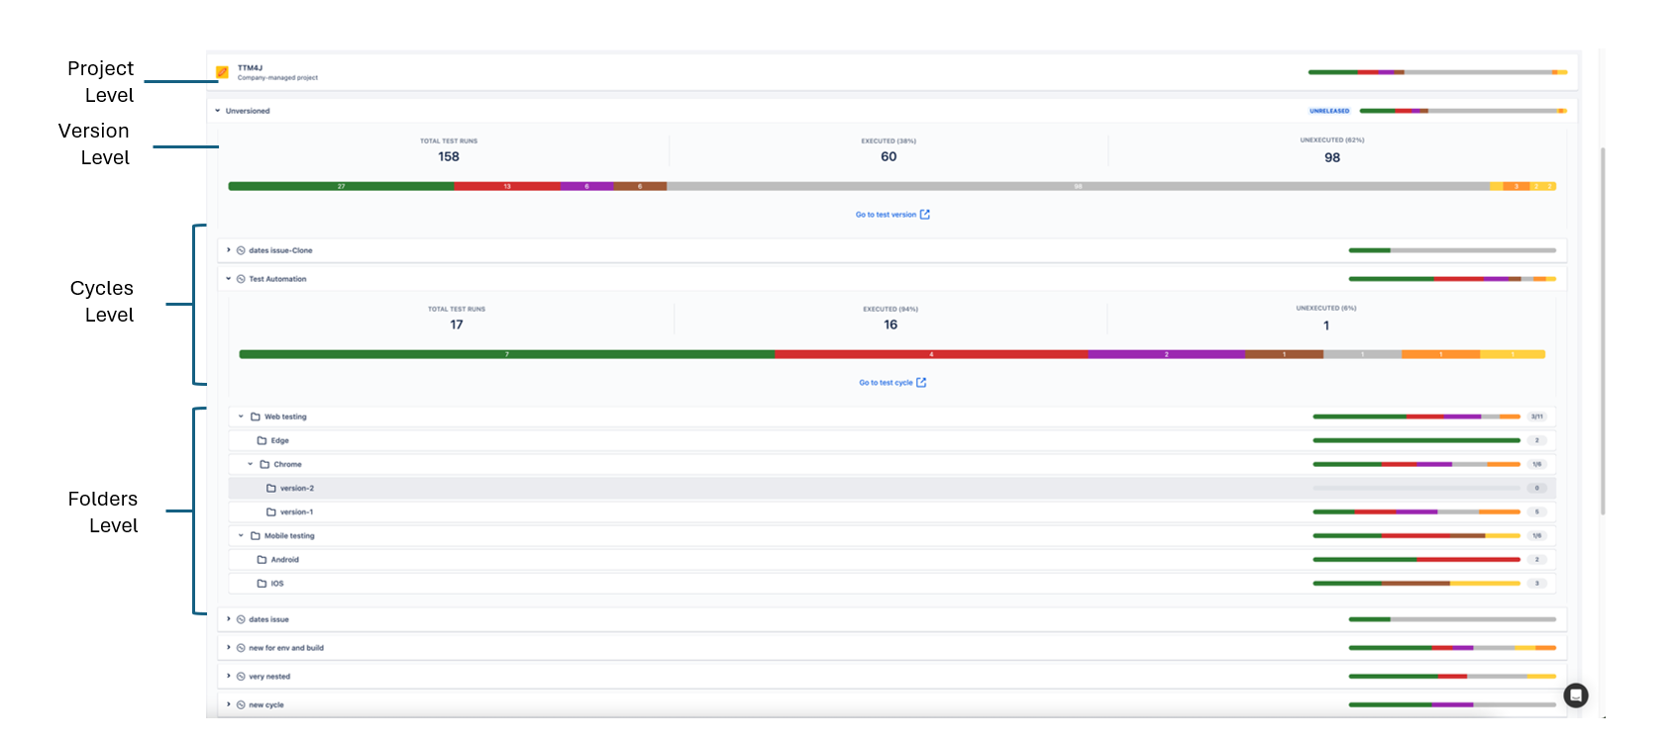Click the Unversioned total test runs value 158
1670x742 pixels.
click(x=449, y=156)
